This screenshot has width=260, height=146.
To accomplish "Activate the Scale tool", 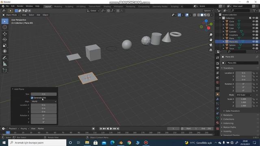I will (x=5, y=45).
